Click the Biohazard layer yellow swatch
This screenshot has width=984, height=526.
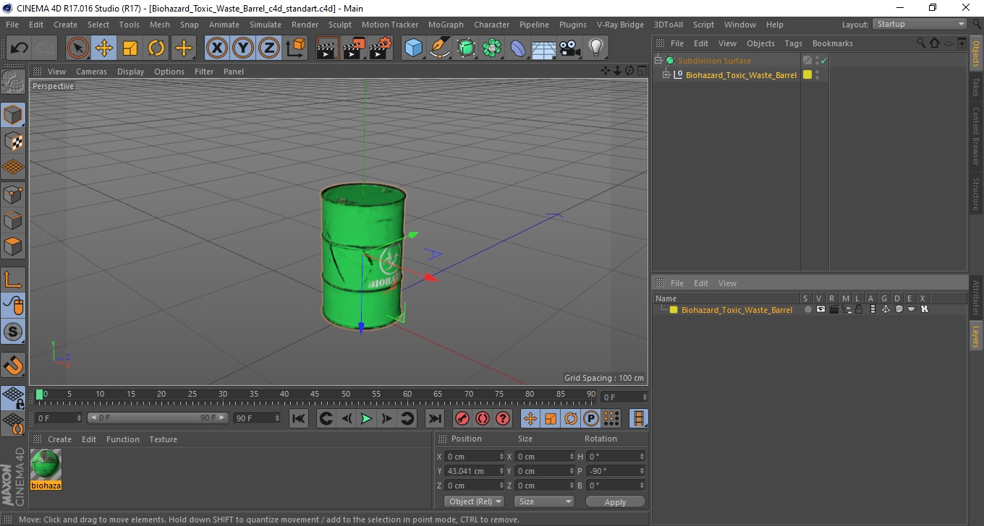coord(674,310)
